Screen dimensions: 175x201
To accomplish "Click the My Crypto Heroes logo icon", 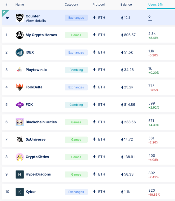I will [20, 35].
